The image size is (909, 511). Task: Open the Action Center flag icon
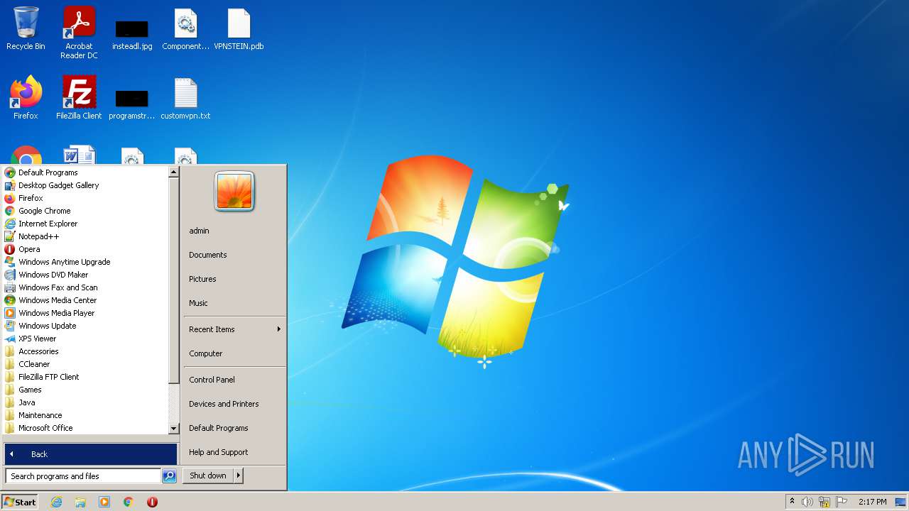(842, 502)
